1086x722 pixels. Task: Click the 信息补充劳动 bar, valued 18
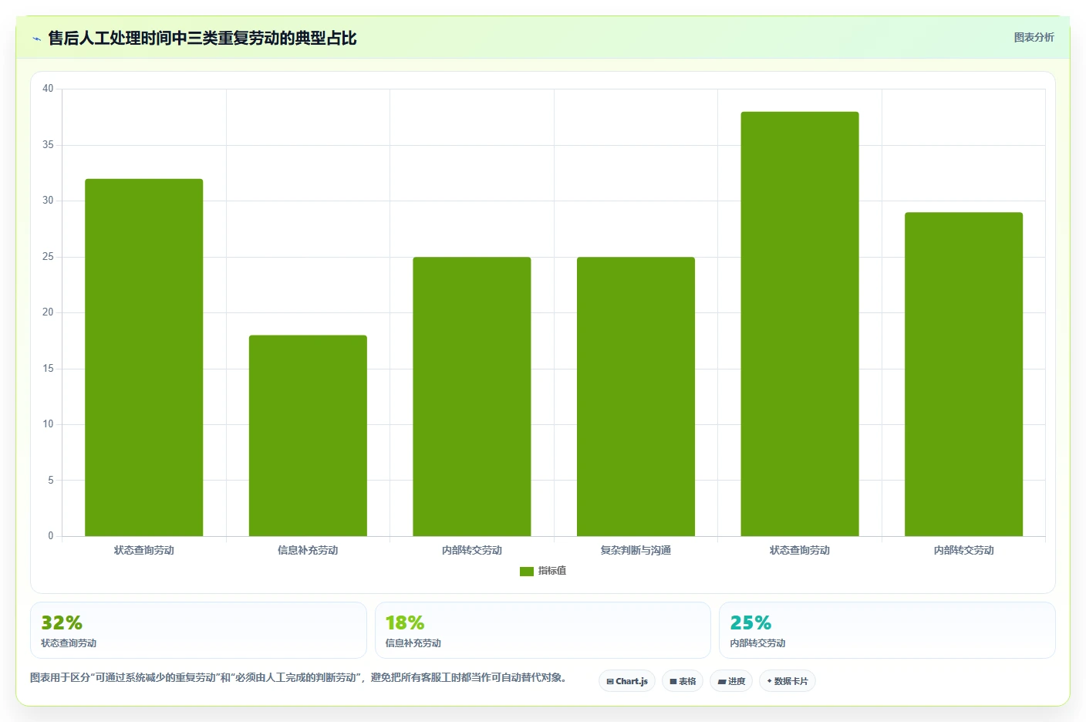[308, 436]
